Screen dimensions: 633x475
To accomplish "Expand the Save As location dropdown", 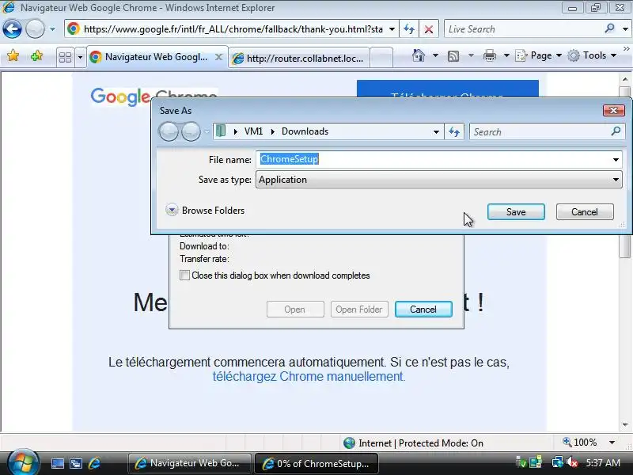I will (x=436, y=131).
